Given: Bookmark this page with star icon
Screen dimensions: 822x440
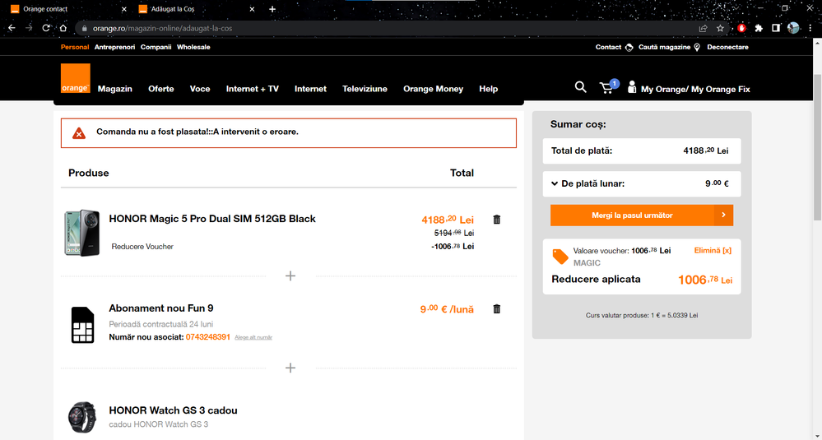Looking at the screenshot, I should click(x=720, y=28).
